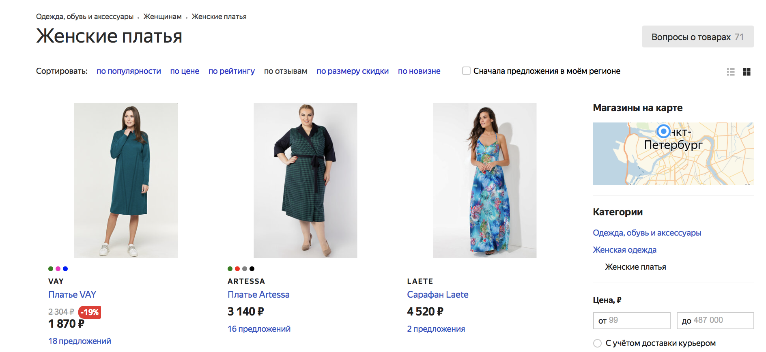Select courier delivery price radio option
This screenshot has height=352, width=766.
(x=597, y=343)
